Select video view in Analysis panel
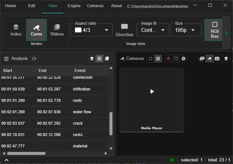The image size is (233, 164). (x=107, y=59)
